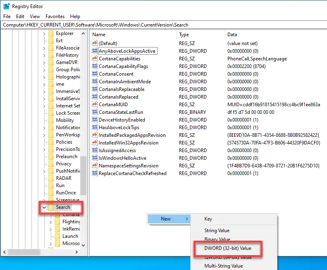This screenshot has width=327, height=270.
Task: Click the CortanaIsReplaced DWORD icon
Action: (95, 97)
